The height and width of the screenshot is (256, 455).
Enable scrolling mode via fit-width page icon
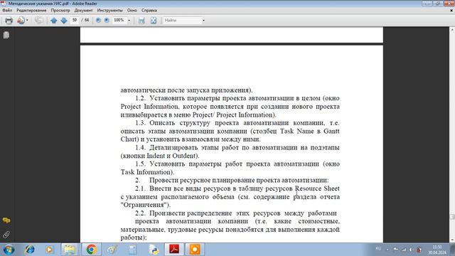point(141,21)
